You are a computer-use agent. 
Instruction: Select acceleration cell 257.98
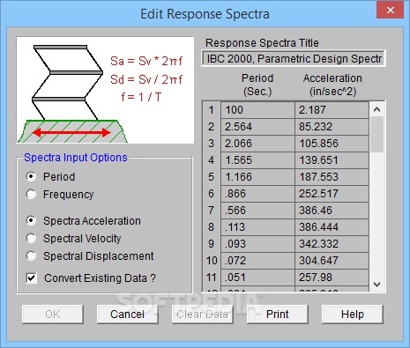tap(332, 278)
